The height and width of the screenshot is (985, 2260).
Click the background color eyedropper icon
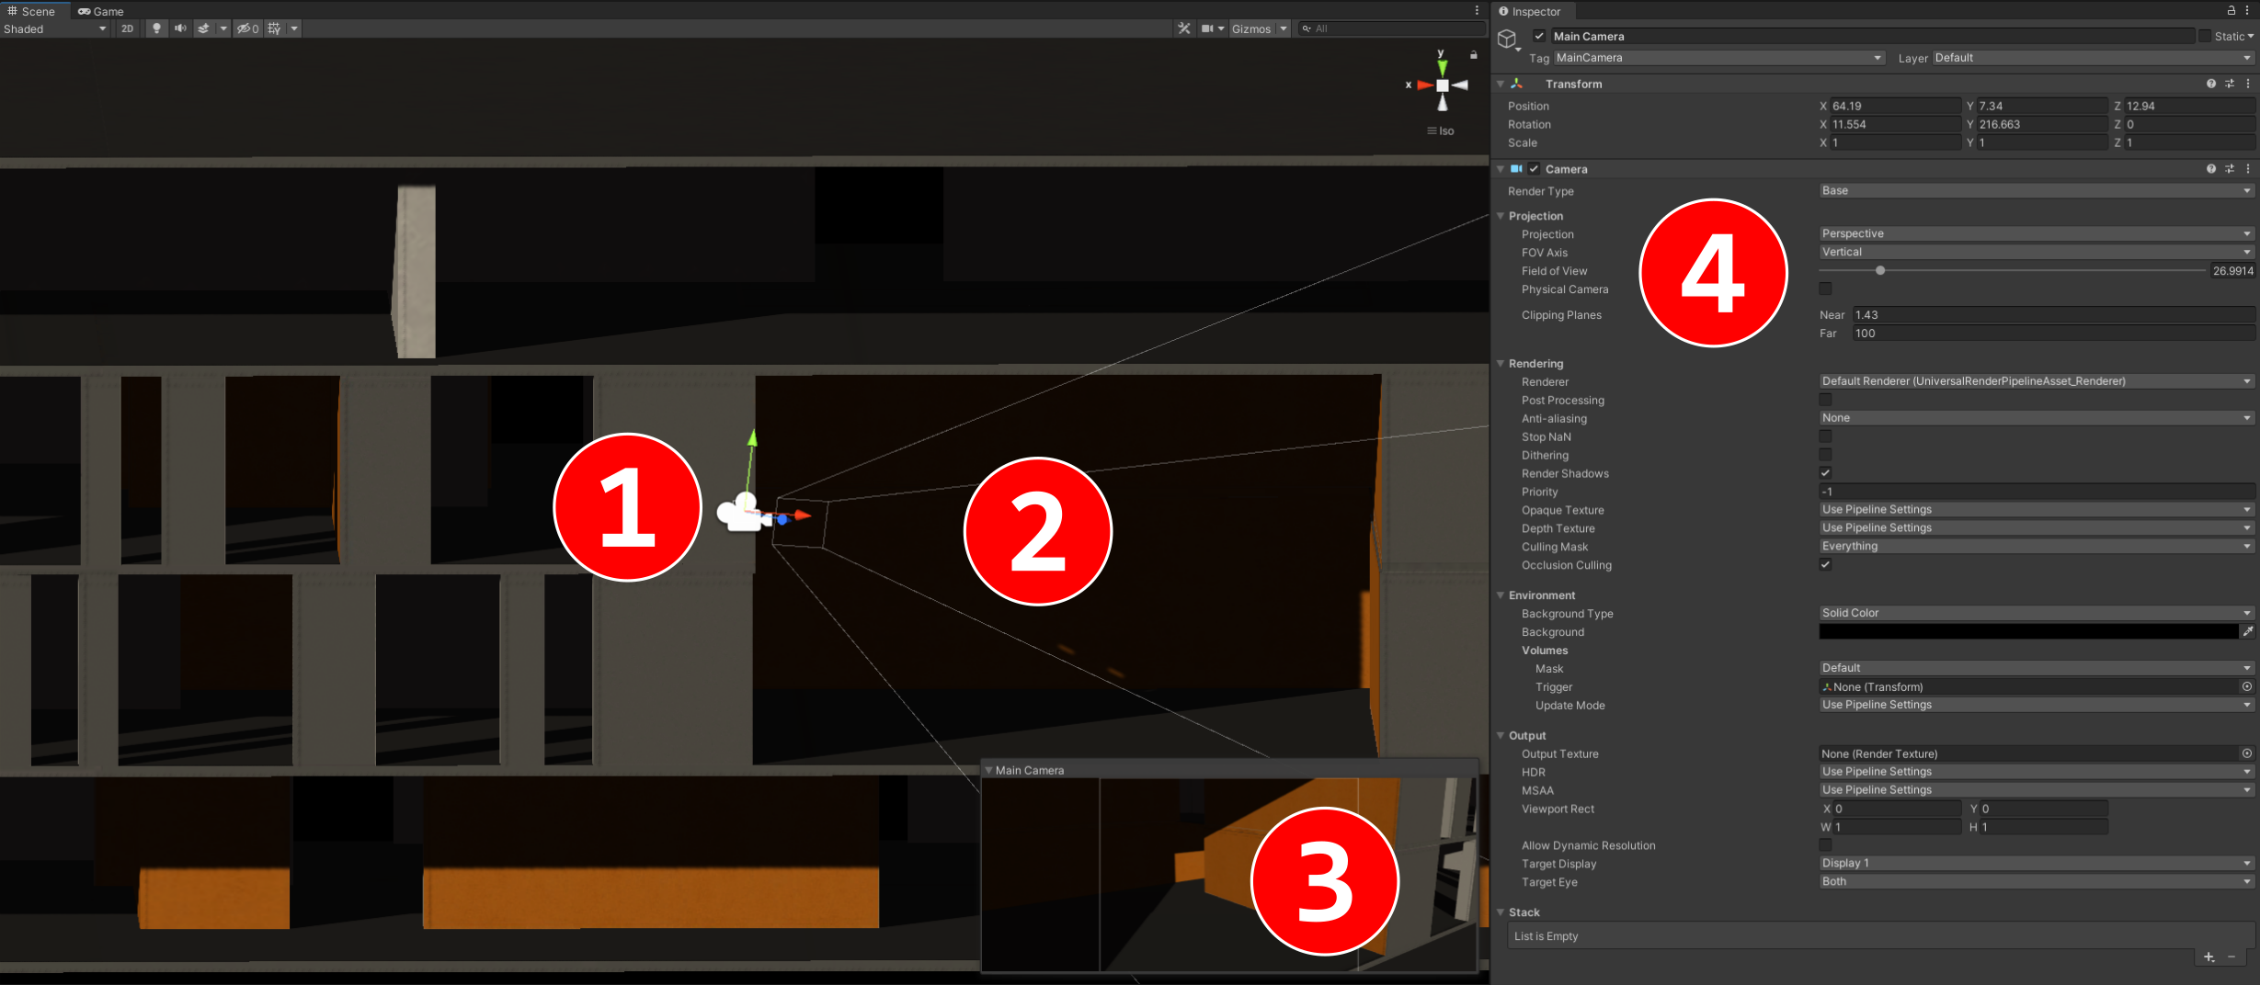[2247, 631]
